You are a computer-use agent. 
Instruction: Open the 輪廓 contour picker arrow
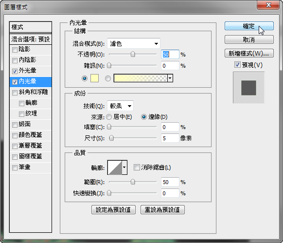(124, 167)
